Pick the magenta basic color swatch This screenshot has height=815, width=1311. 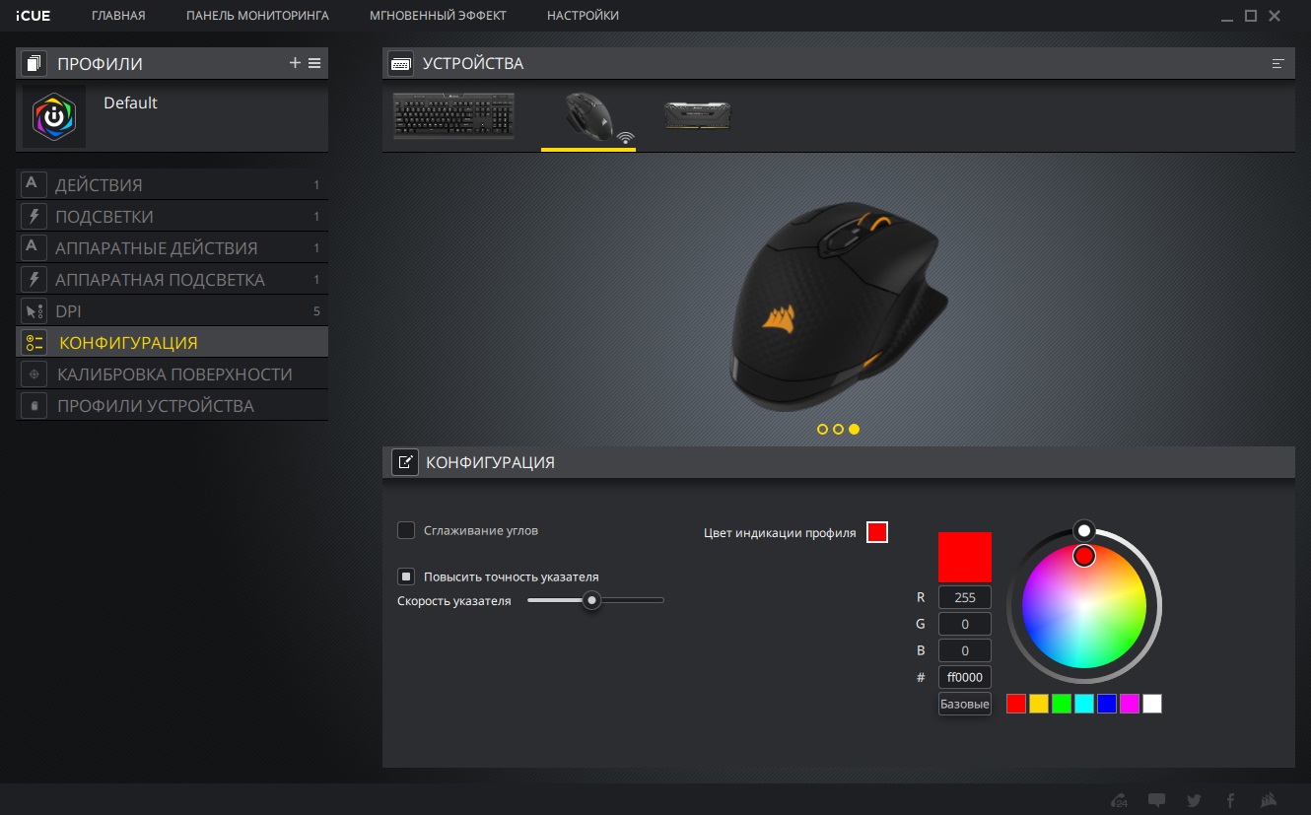(1130, 704)
